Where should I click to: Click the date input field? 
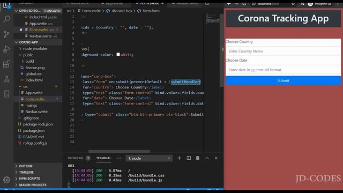click(284, 70)
